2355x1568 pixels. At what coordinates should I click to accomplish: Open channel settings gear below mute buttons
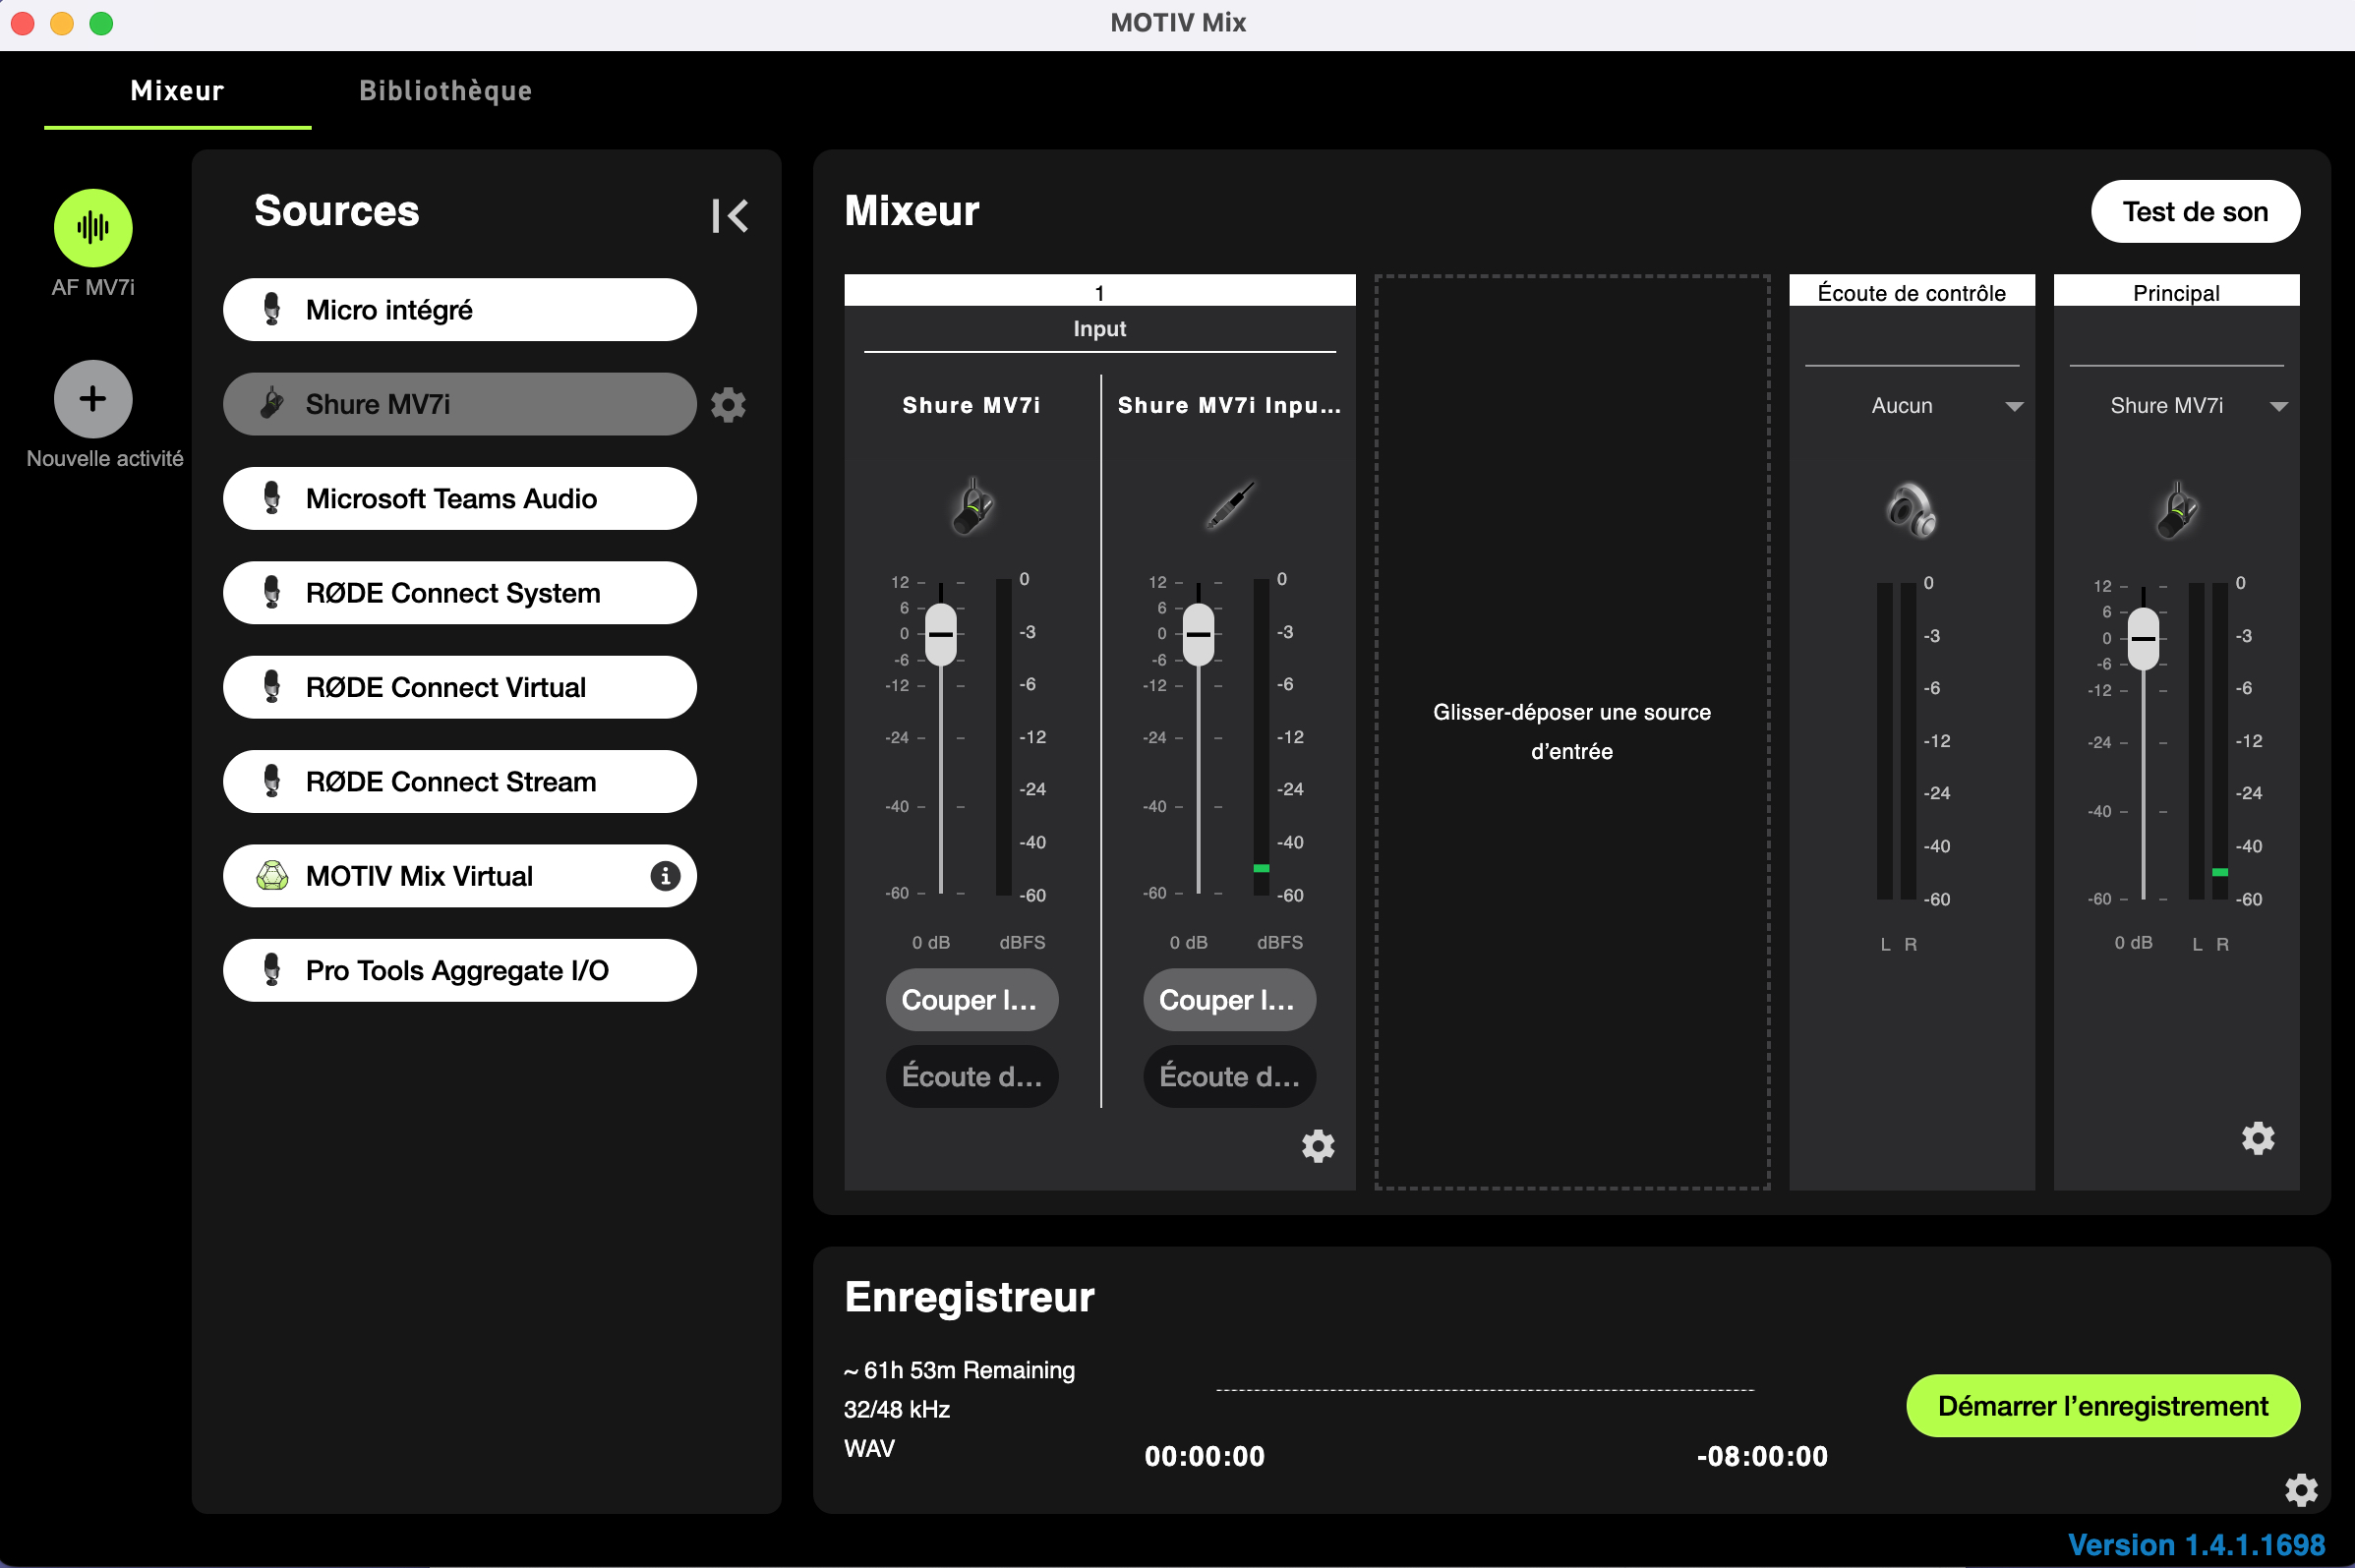tap(1317, 1146)
